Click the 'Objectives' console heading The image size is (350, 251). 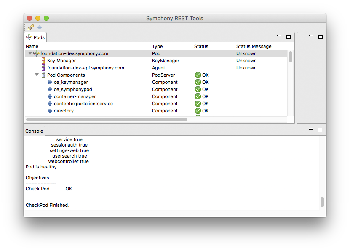point(37,178)
